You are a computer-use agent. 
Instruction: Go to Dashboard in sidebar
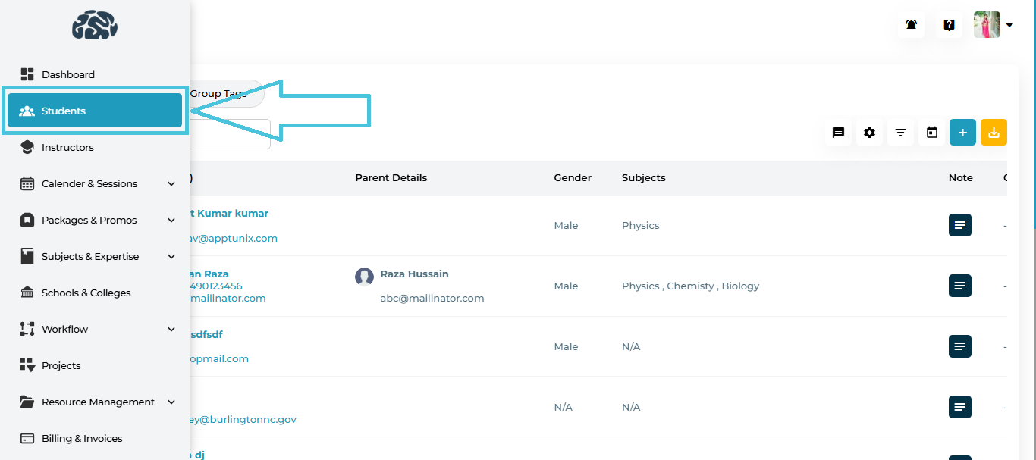[x=68, y=74]
